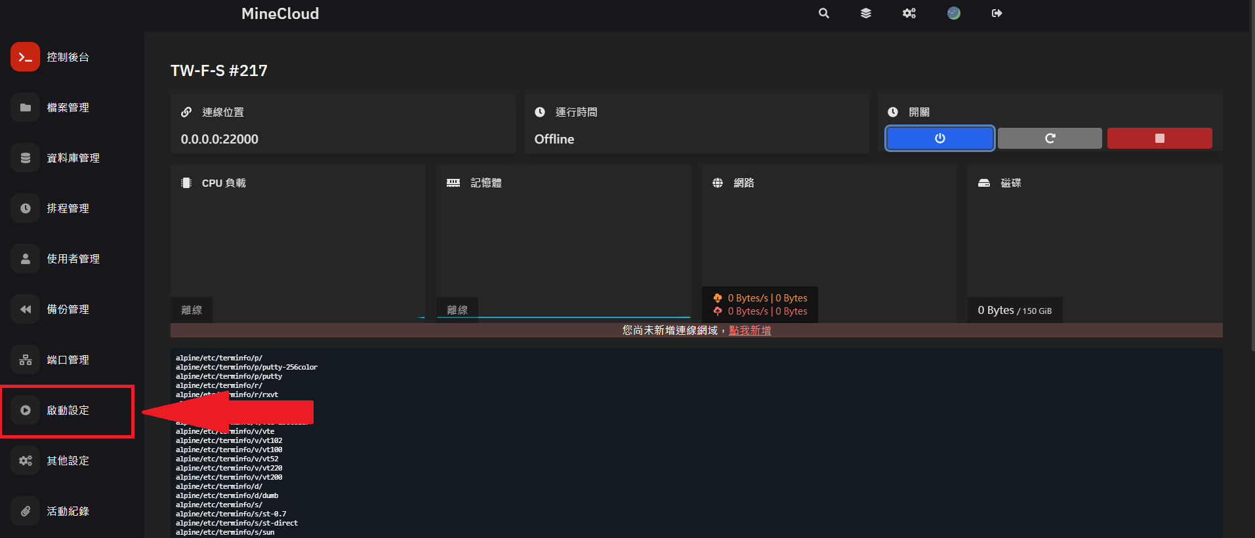This screenshot has height=538, width=1255.
Task: Open 排程管理 menu item
Action: [68, 208]
